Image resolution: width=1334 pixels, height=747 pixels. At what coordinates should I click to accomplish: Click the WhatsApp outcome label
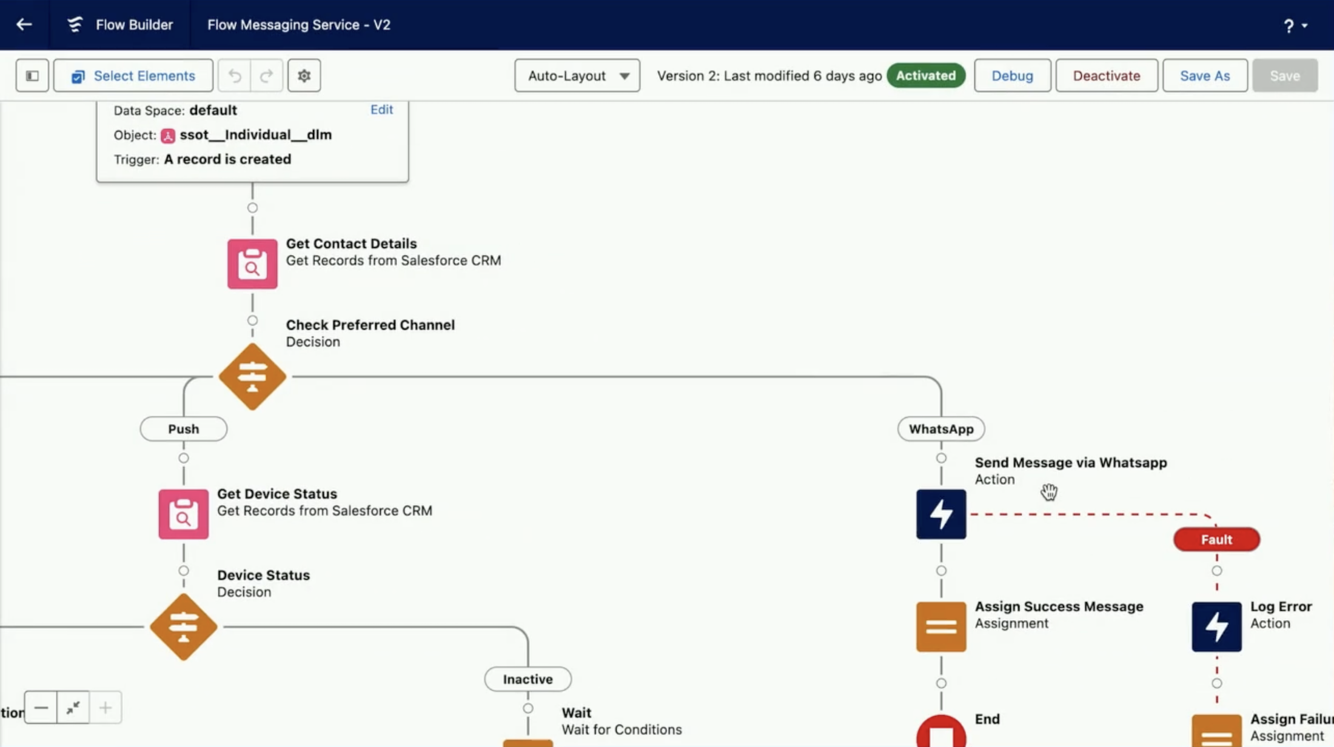point(941,429)
